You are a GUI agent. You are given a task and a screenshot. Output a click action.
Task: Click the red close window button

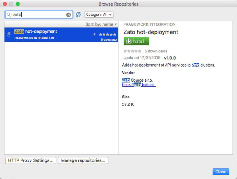click(x=5, y=4)
